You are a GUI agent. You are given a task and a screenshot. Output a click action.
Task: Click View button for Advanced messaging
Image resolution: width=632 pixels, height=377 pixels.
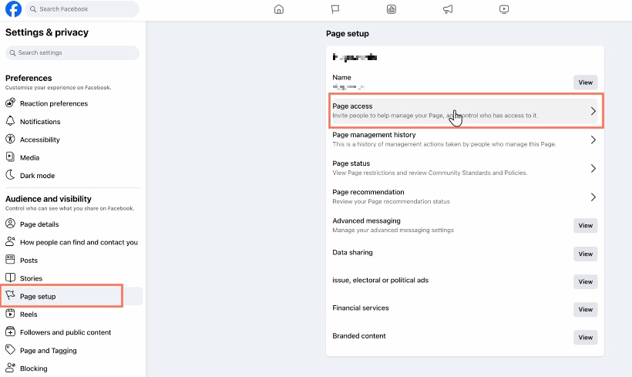[x=585, y=225]
